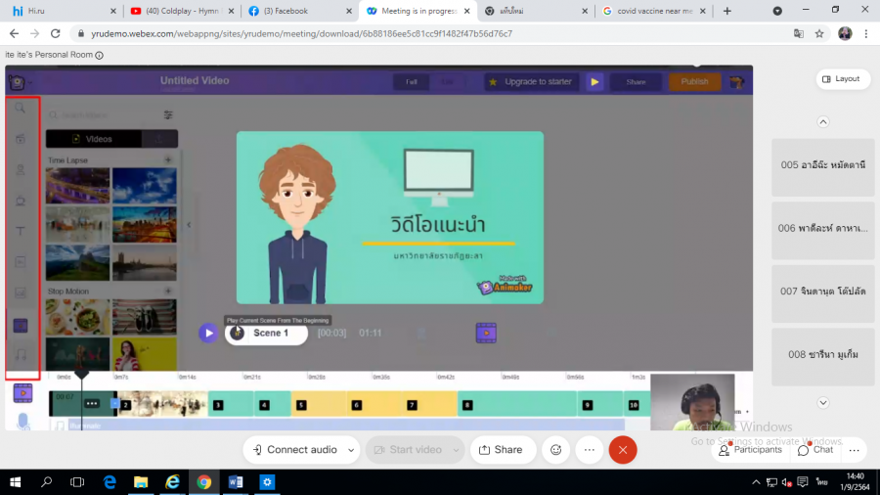Viewport: 880px width, 495px height.
Task: Open Microsoft Word from the taskbar
Action: (x=236, y=482)
